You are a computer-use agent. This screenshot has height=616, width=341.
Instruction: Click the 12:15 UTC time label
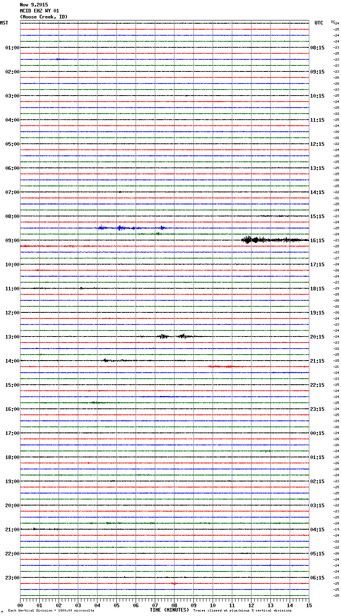coord(317,144)
